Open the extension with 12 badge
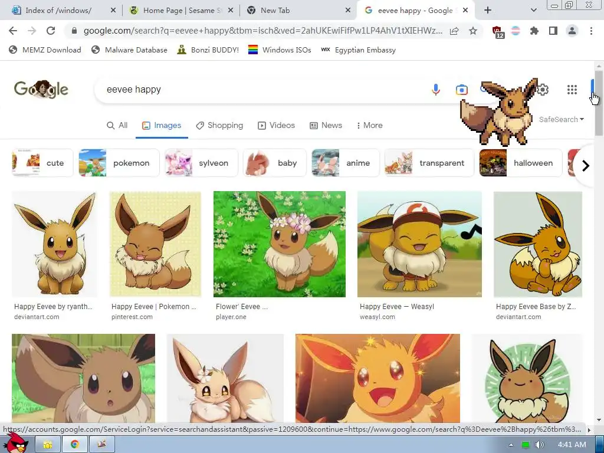The width and height of the screenshot is (604, 453). click(497, 32)
